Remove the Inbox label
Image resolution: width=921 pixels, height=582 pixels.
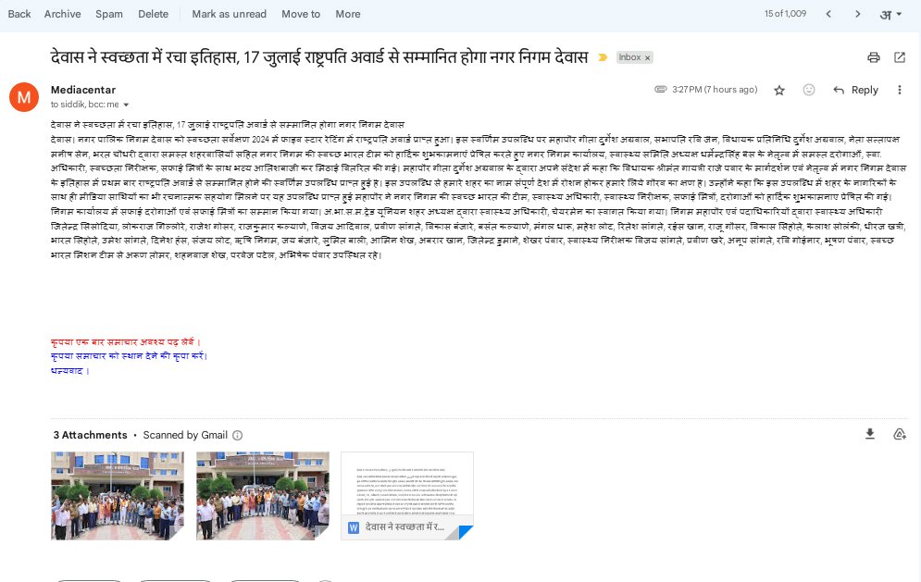647,57
